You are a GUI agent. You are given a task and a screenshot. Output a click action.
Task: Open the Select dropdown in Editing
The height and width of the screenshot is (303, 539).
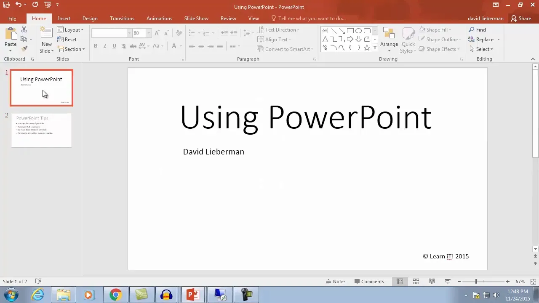tap(480, 49)
